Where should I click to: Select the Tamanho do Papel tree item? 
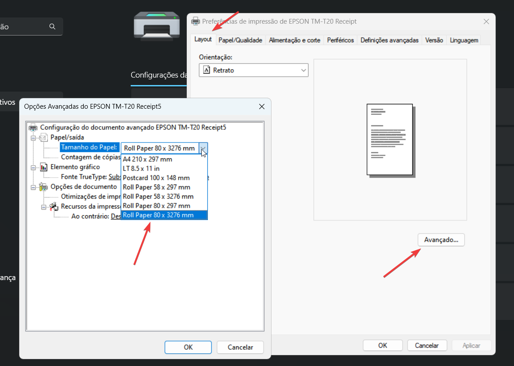pyautogui.click(x=89, y=147)
